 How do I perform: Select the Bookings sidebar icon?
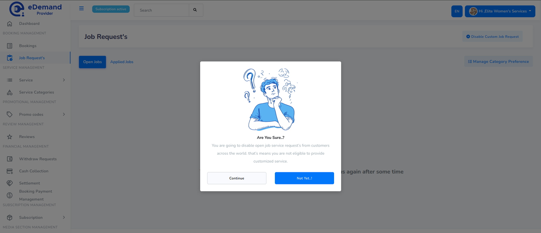pyautogui.click(x=9, y=46)
